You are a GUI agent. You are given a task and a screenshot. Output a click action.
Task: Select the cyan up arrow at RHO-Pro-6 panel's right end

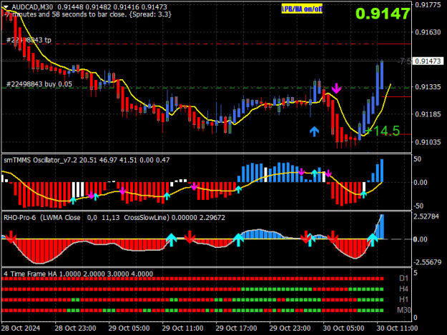pos(372,240)
